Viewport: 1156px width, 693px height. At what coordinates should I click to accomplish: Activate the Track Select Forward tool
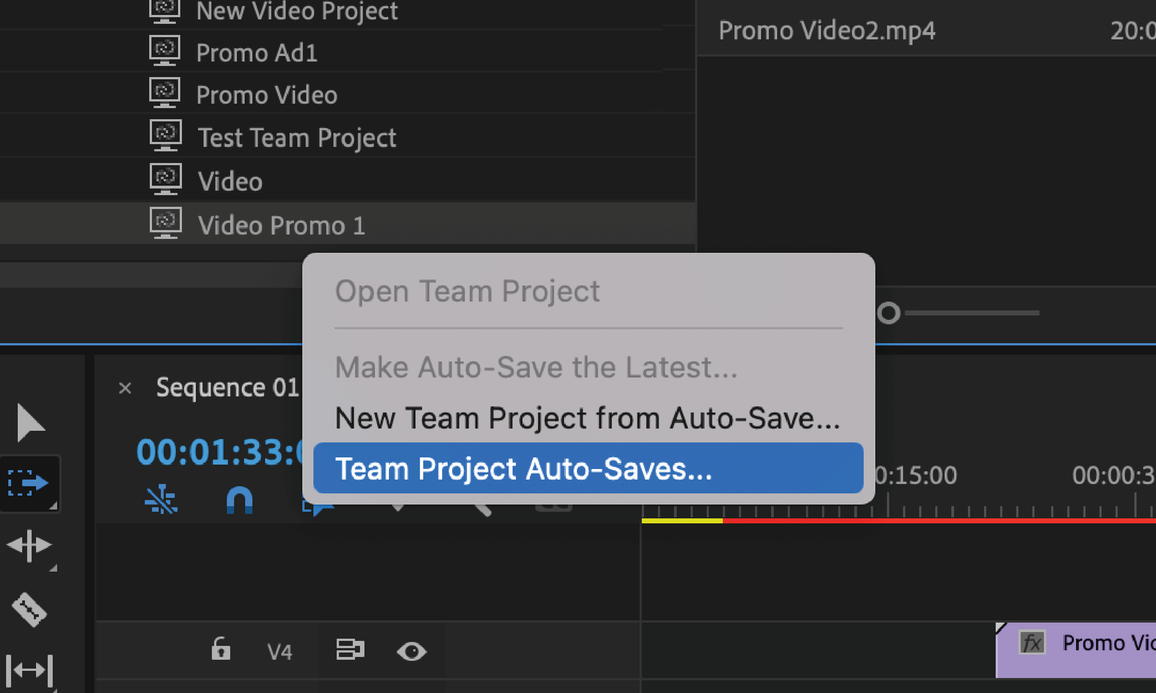31,483
